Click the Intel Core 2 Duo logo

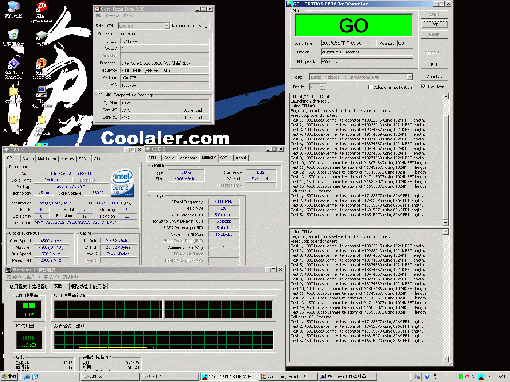click(x=123, y=183)
